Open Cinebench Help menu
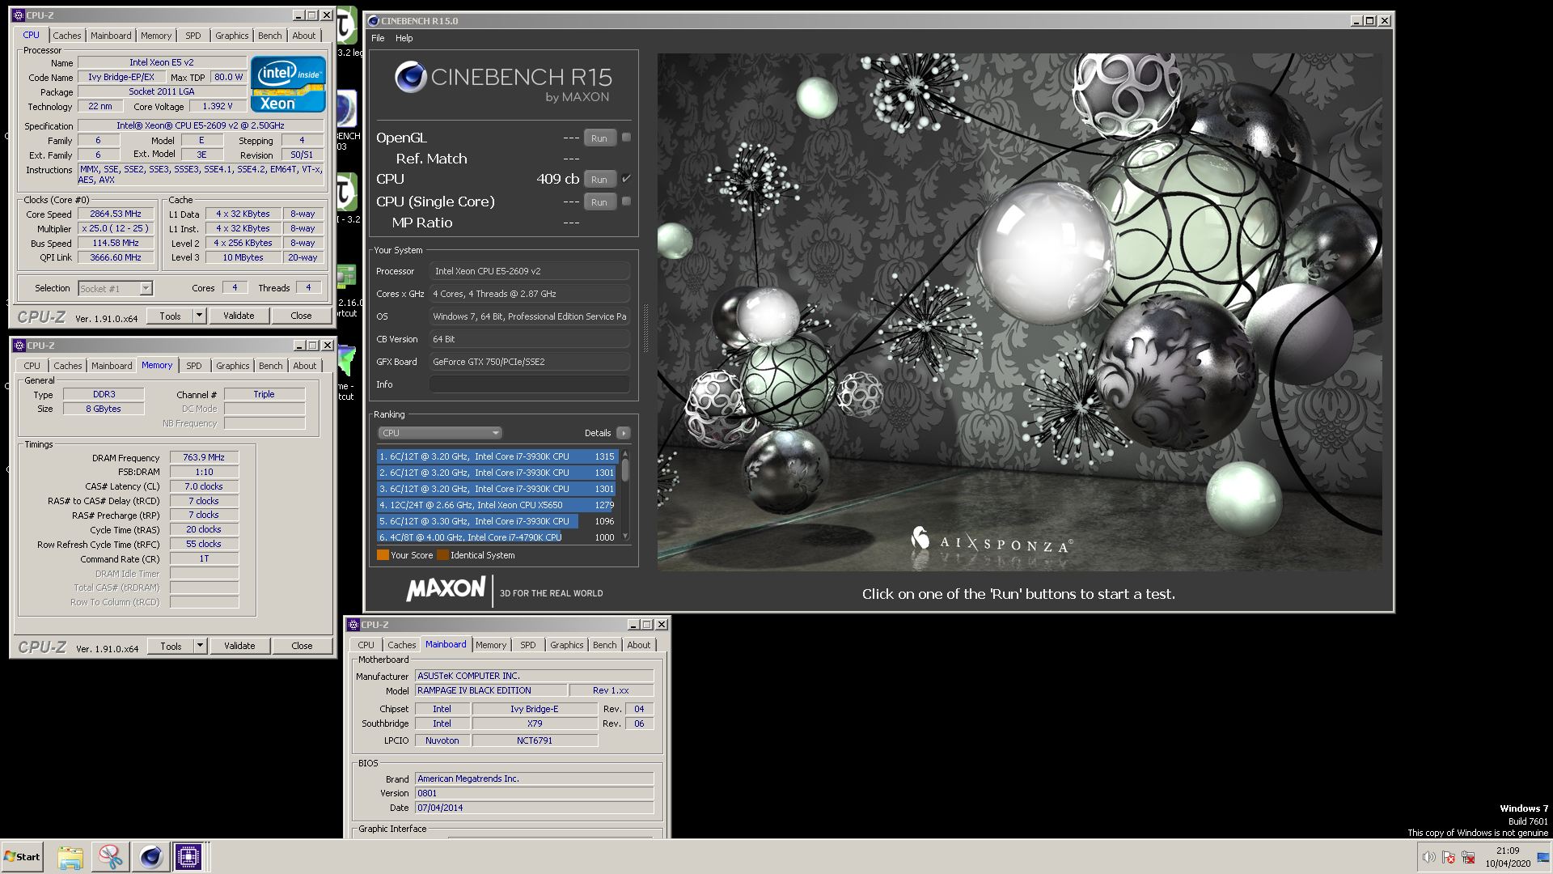Image resolution: width=1553 pixels, height=874 pixels. [404, 38]
